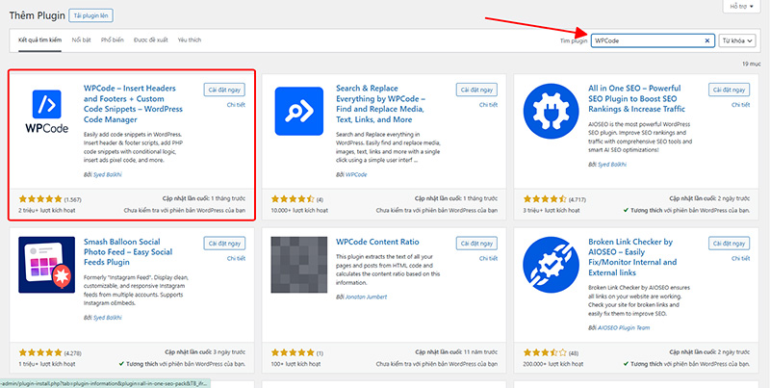The height and width of the screenshot is (388, 770).
Task: Install the All in One SEO plugin
Action: 730,90
